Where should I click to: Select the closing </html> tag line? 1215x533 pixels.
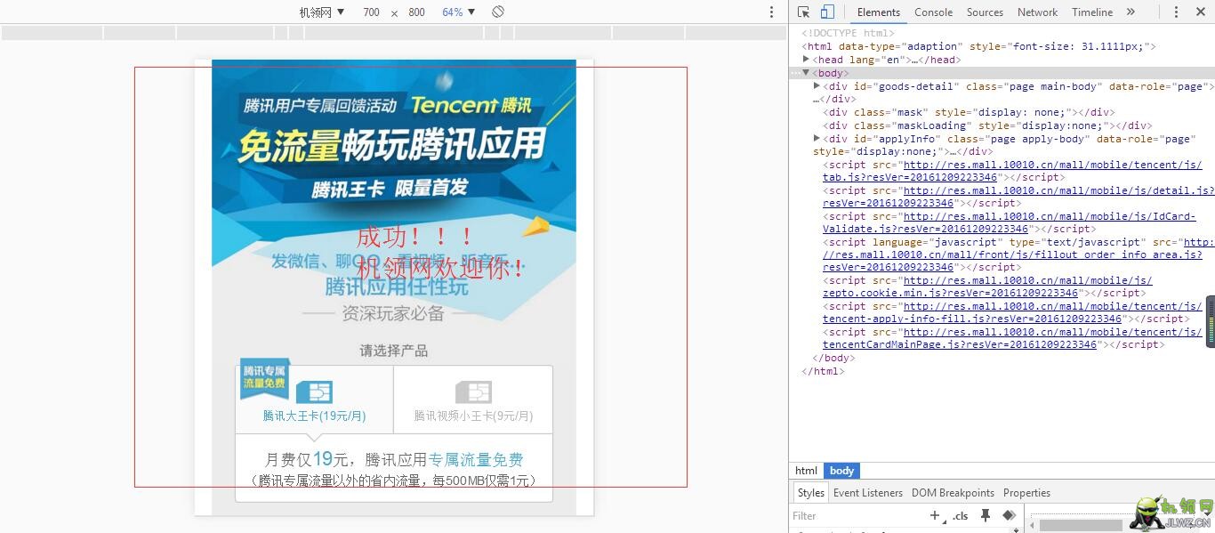[x=823, y=371]
